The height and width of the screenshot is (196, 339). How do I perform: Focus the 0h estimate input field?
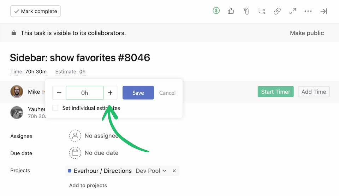pyautogui.click(x=84, y=93)
